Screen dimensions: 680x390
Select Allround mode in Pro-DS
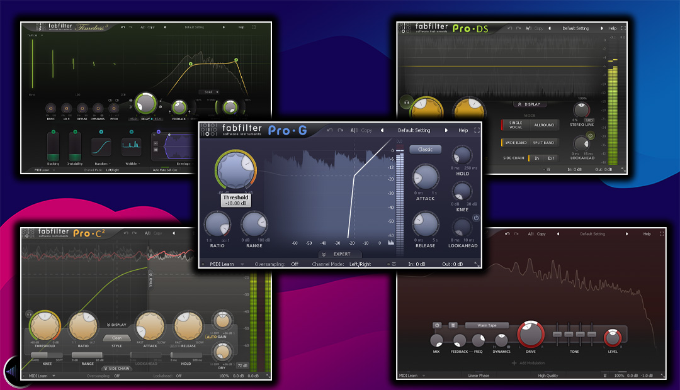click(544, 125)
